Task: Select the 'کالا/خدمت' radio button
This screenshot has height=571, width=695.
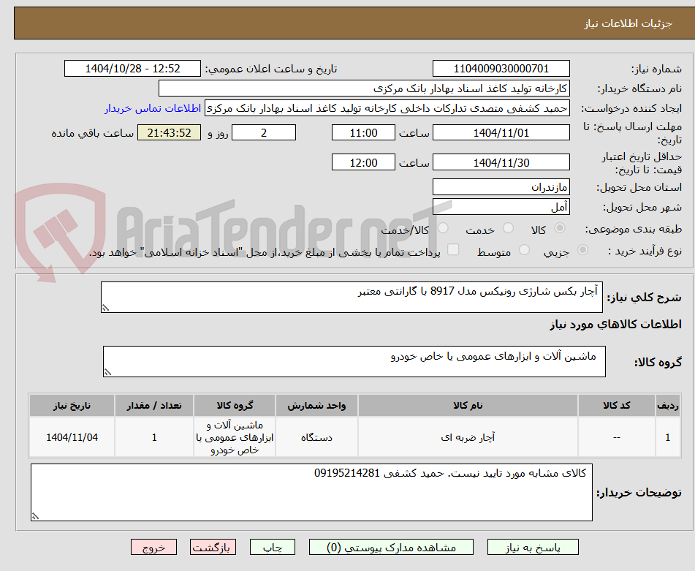Action: (x=443, y=228)
